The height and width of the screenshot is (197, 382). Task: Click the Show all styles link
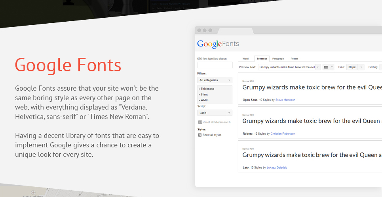[x=212, y=135]
